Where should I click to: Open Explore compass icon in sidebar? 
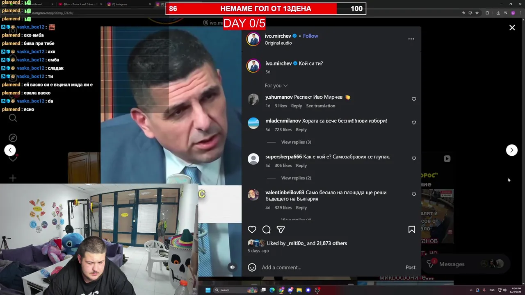[13, 138]
